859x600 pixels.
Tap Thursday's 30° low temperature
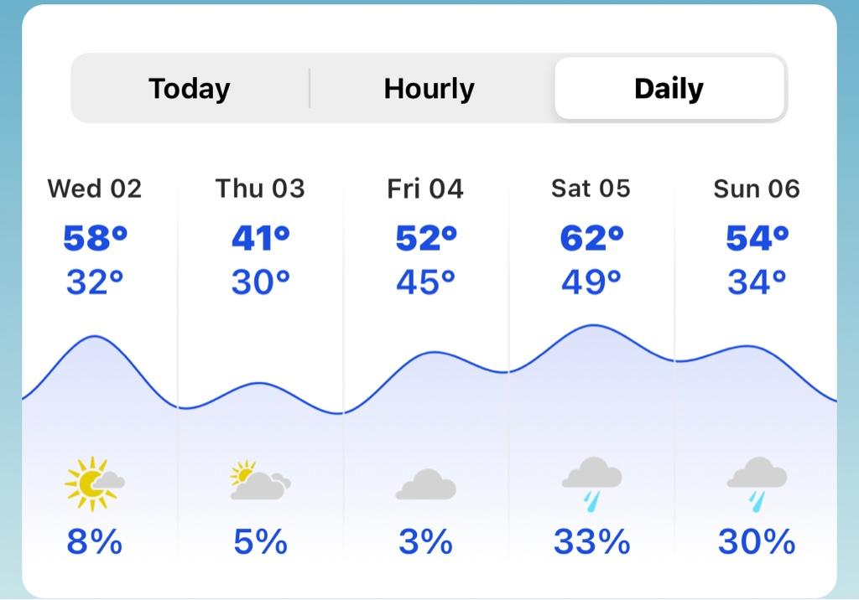260,282
